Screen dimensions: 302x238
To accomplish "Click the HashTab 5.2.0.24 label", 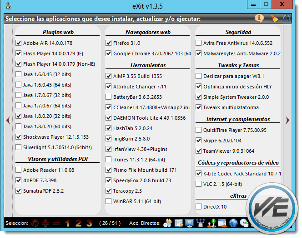I will (133, 128).
